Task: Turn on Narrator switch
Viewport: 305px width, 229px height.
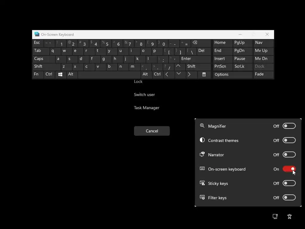Action: pos(289,155)
